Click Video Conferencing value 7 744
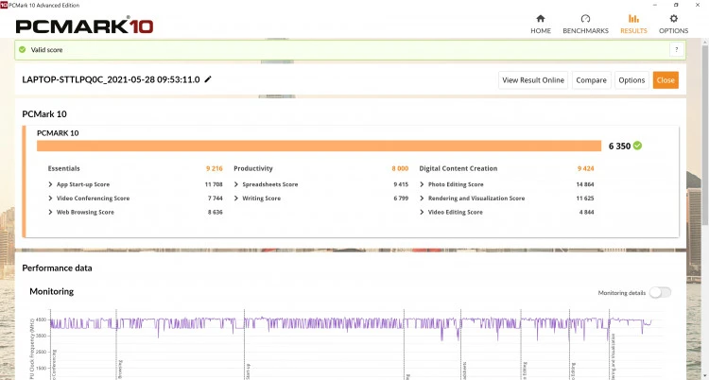This screenshot has width=709, height=380. tap(216, 199)
